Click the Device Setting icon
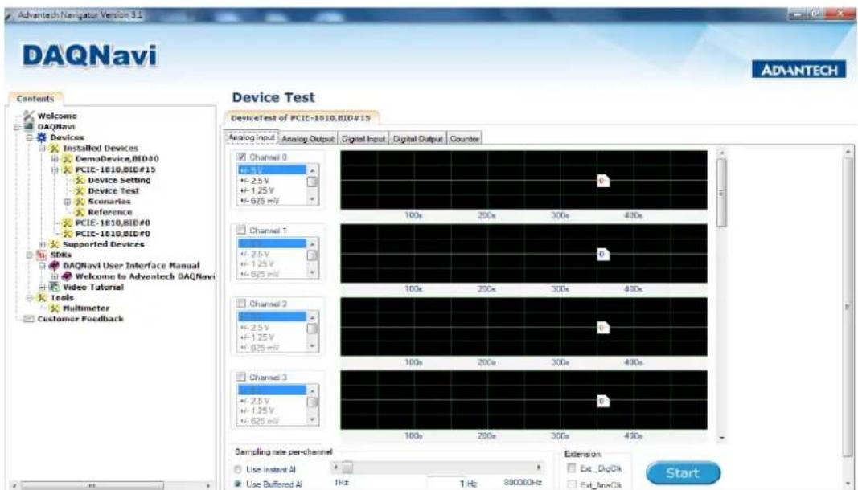858x490 pixels. coord(80,180)
